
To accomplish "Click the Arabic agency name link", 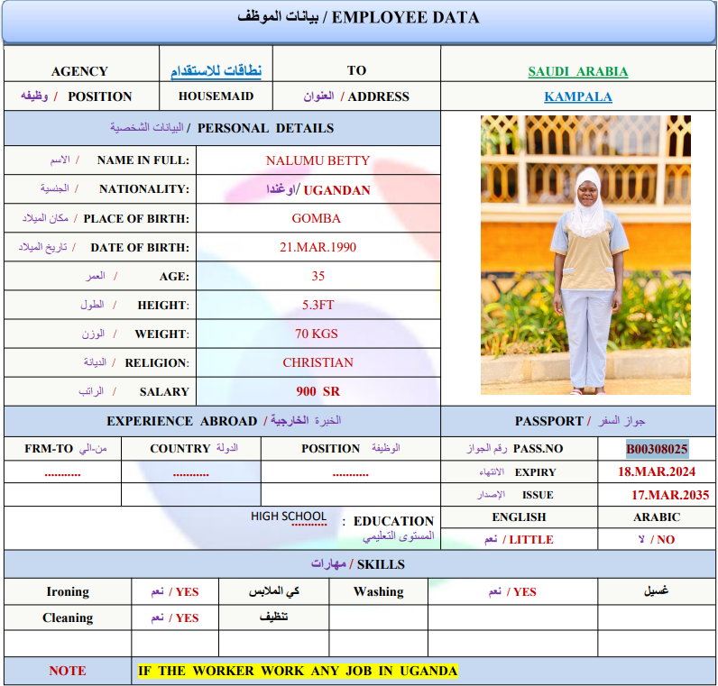I will point(216,71).
